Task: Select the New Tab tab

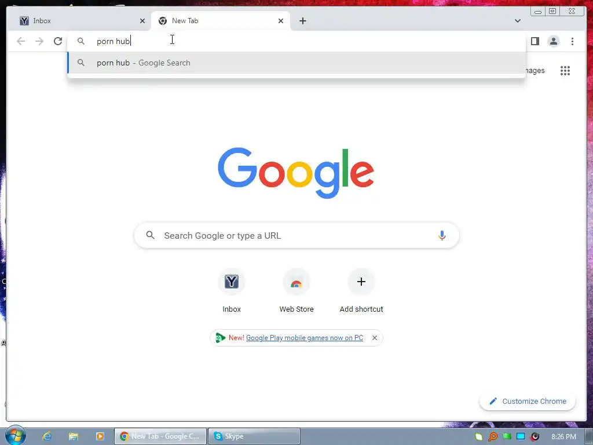Action: point(221,21)
